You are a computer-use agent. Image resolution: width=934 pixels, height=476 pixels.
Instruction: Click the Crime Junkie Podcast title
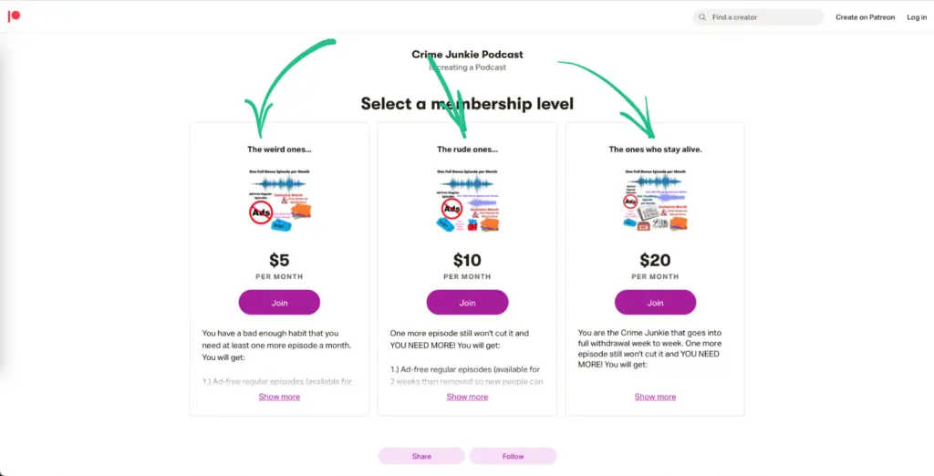click(x=467, y=55)
